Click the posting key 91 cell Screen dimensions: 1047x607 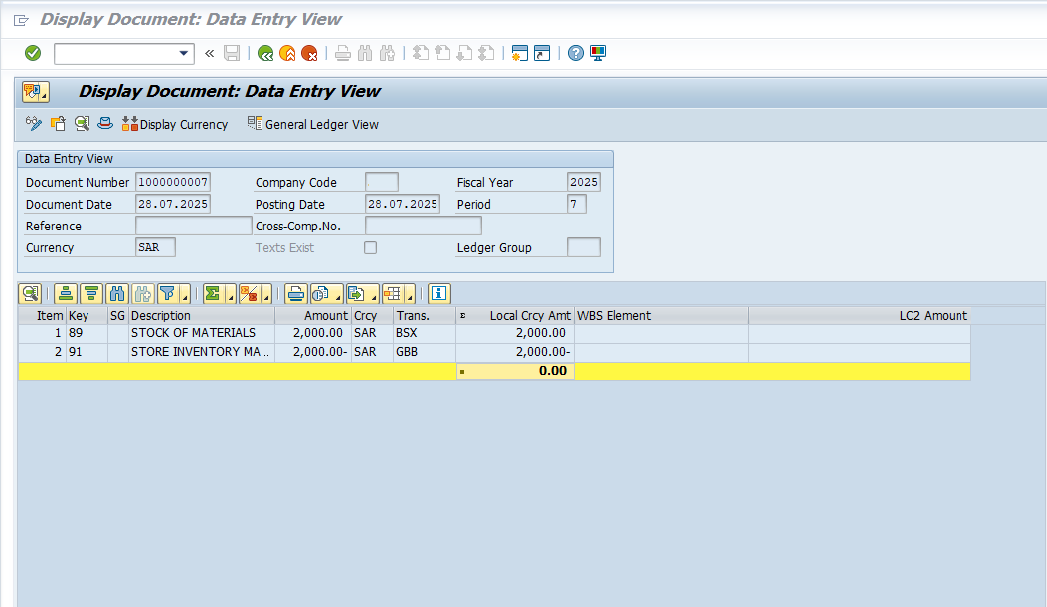coord(87,352)
